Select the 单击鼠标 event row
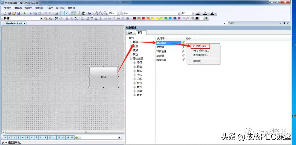Image resolution: width=296 pixels, height=145 pixels. pos(169,43)
